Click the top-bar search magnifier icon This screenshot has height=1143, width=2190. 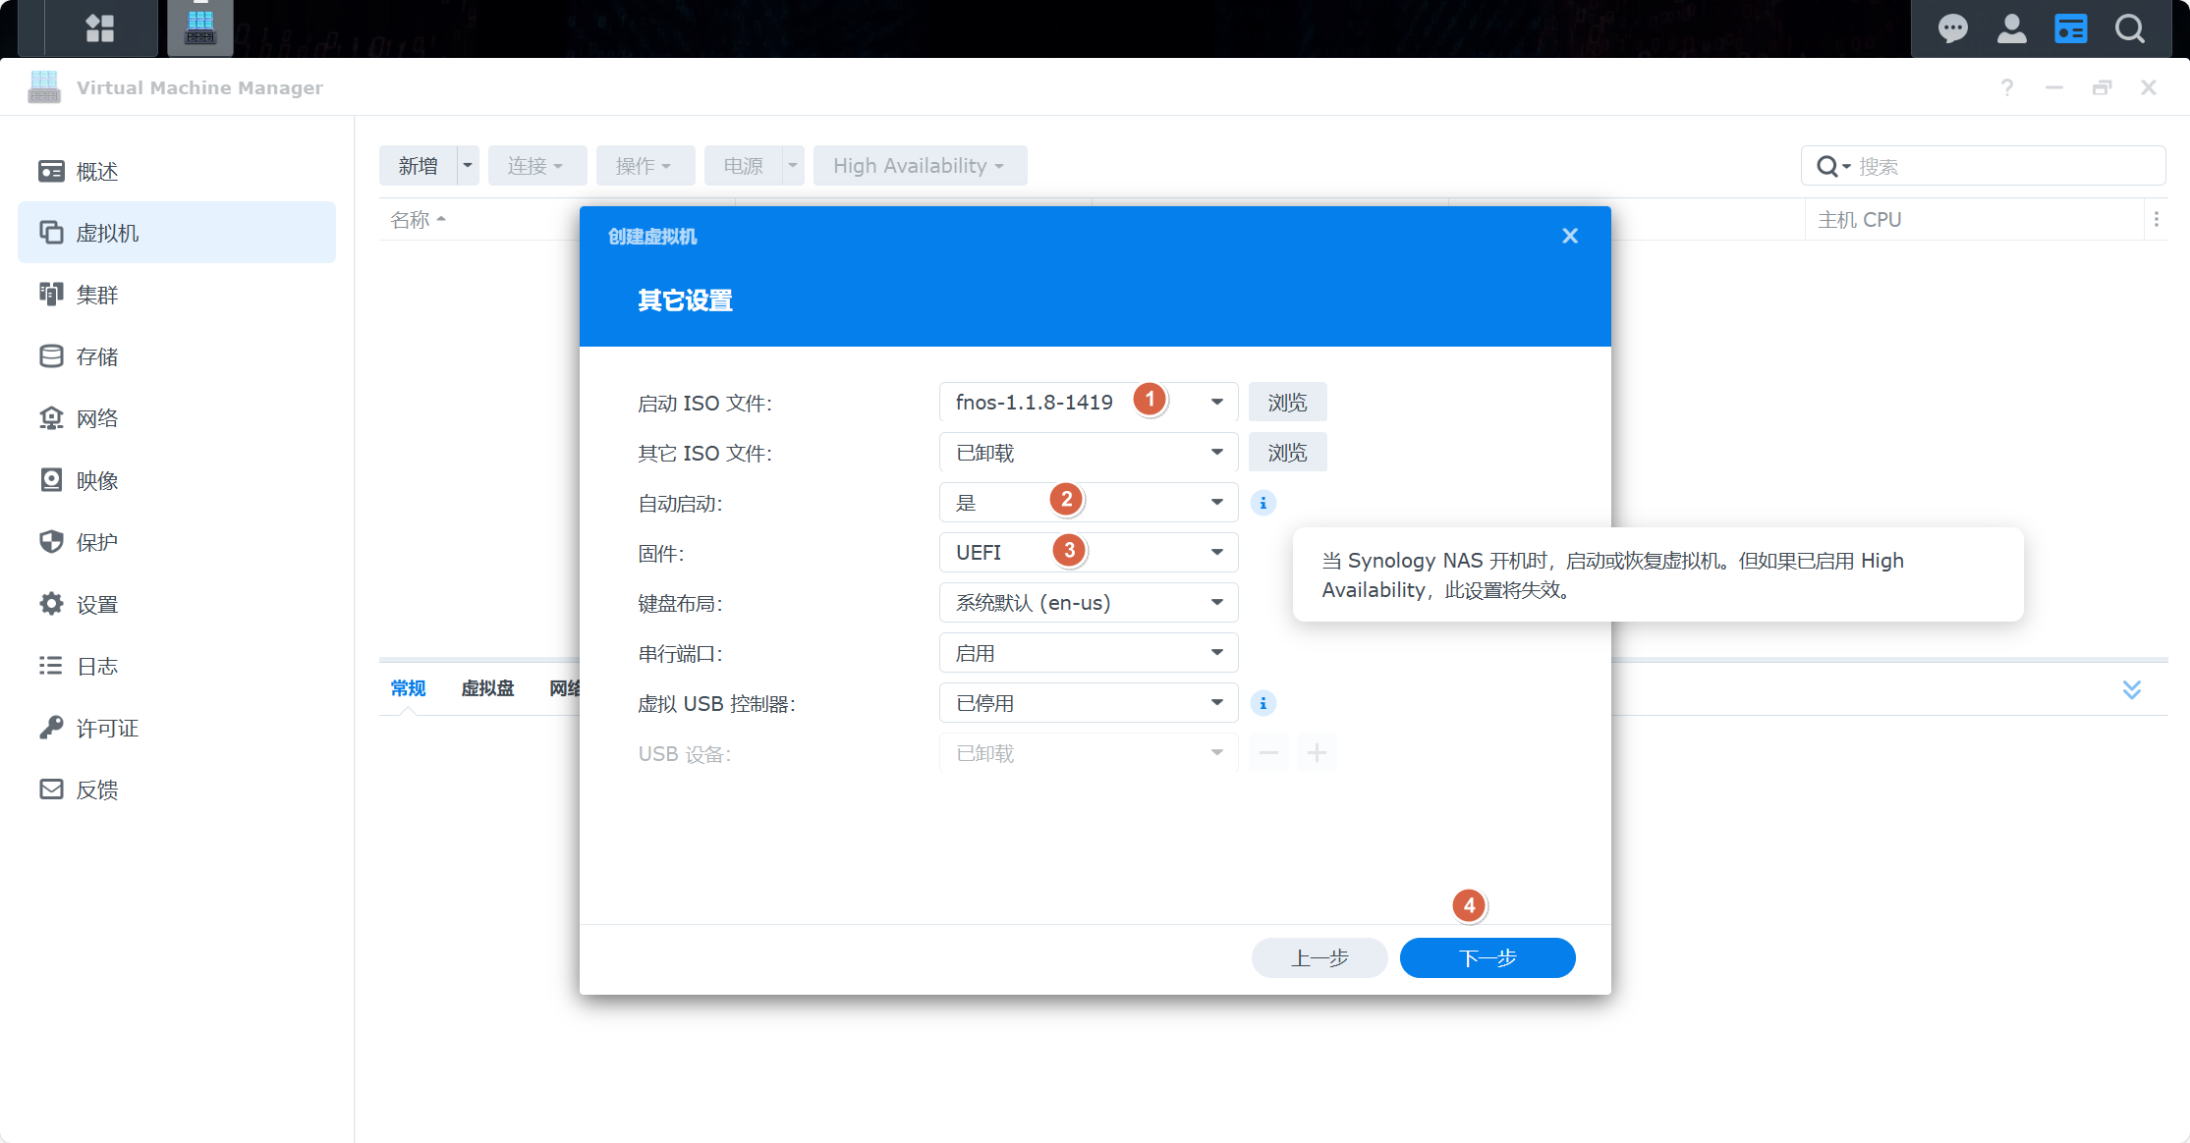tap(2129, 28)
